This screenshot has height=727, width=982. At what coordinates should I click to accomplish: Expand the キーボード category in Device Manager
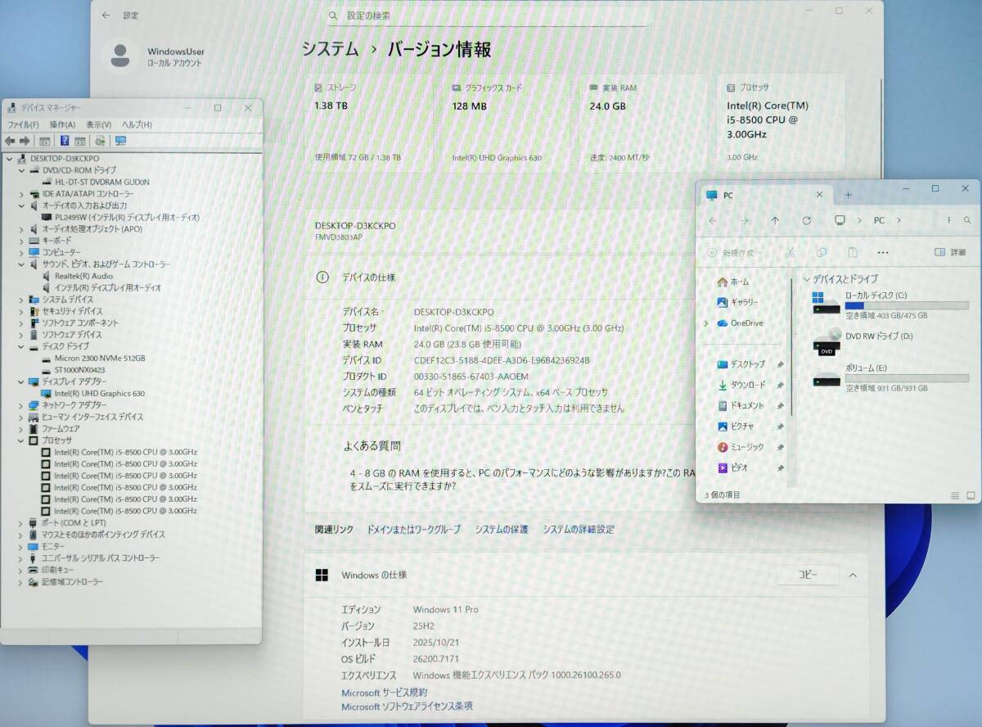click(x=21, y=241)
